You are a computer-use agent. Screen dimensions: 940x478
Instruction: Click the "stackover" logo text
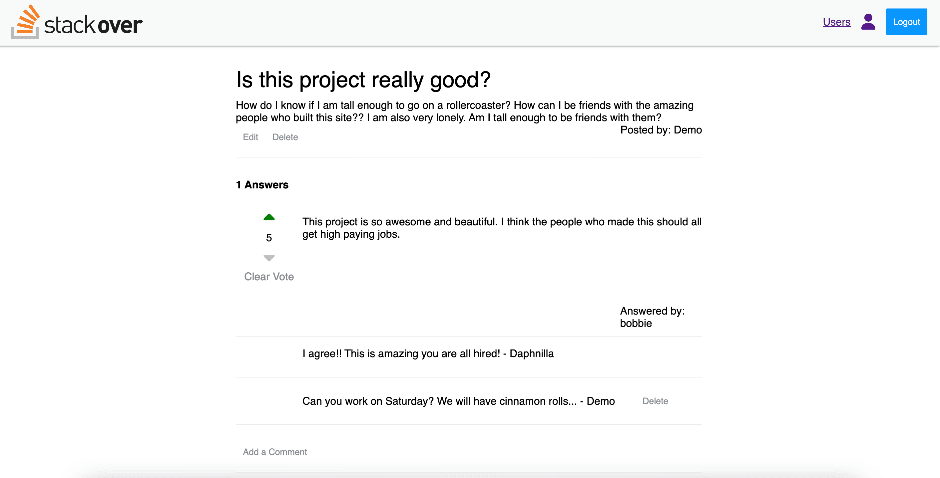(x=93, y=25)
